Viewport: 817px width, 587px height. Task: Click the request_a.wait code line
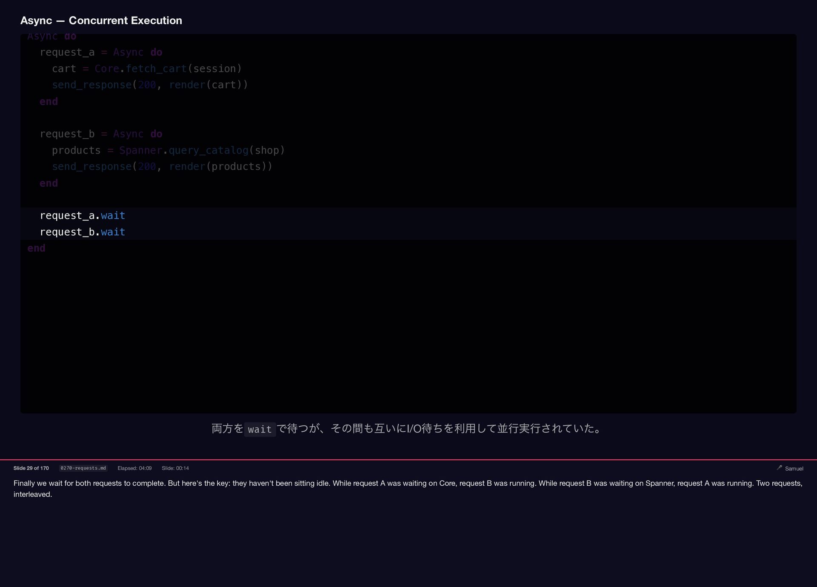[x=83, y=216]
